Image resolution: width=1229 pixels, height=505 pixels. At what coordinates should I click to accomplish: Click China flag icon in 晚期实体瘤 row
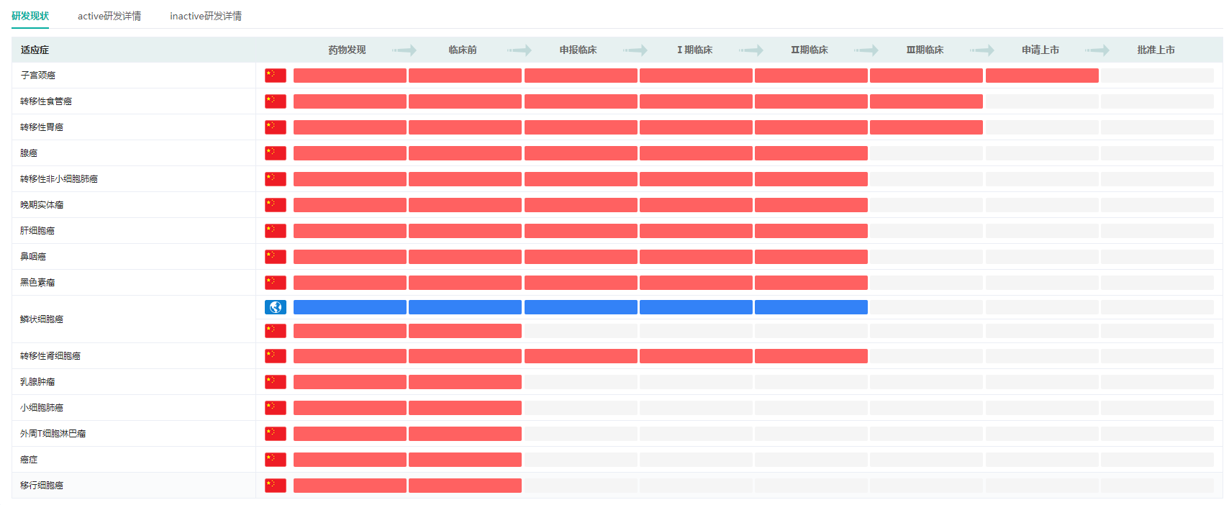(x=276, y=205)
